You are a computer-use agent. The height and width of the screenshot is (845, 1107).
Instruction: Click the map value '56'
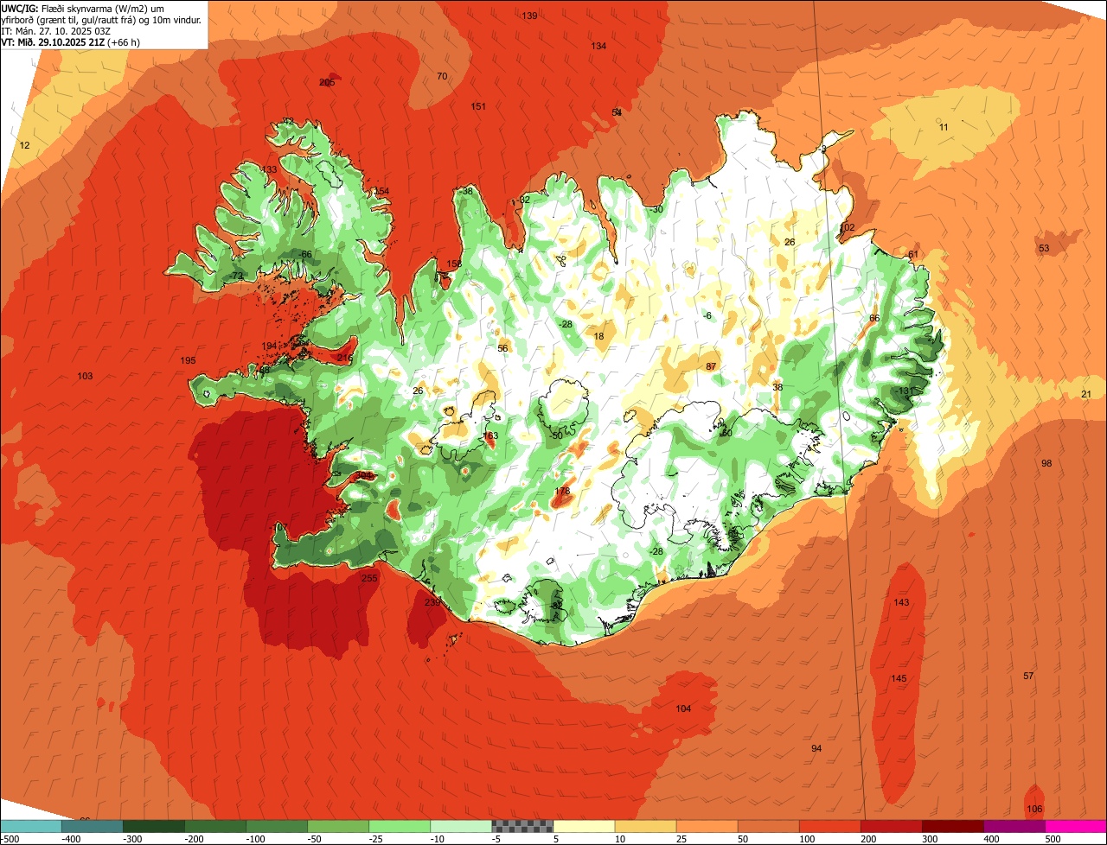pos(502,348)
